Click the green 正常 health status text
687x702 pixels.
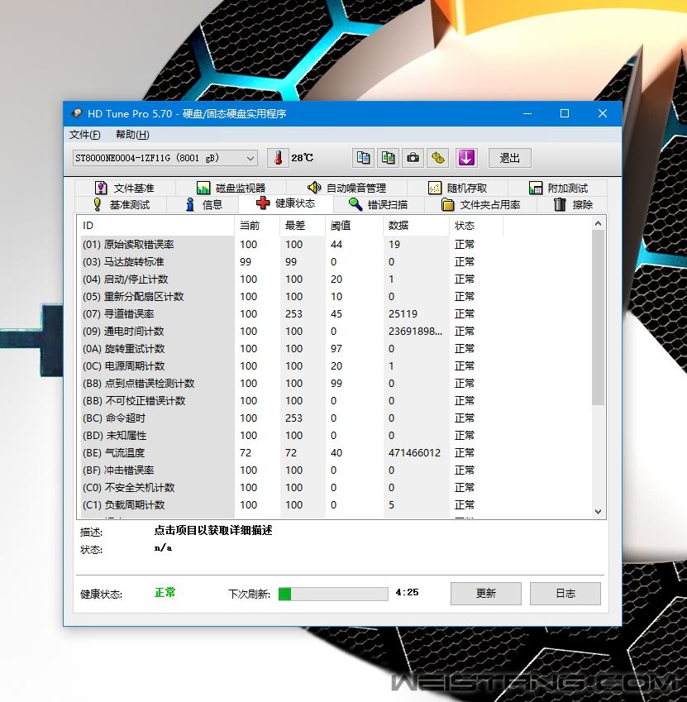coord(165,593)
